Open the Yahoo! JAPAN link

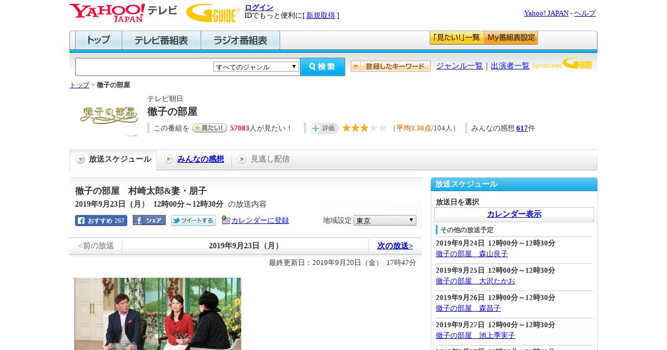pos(546,13)
